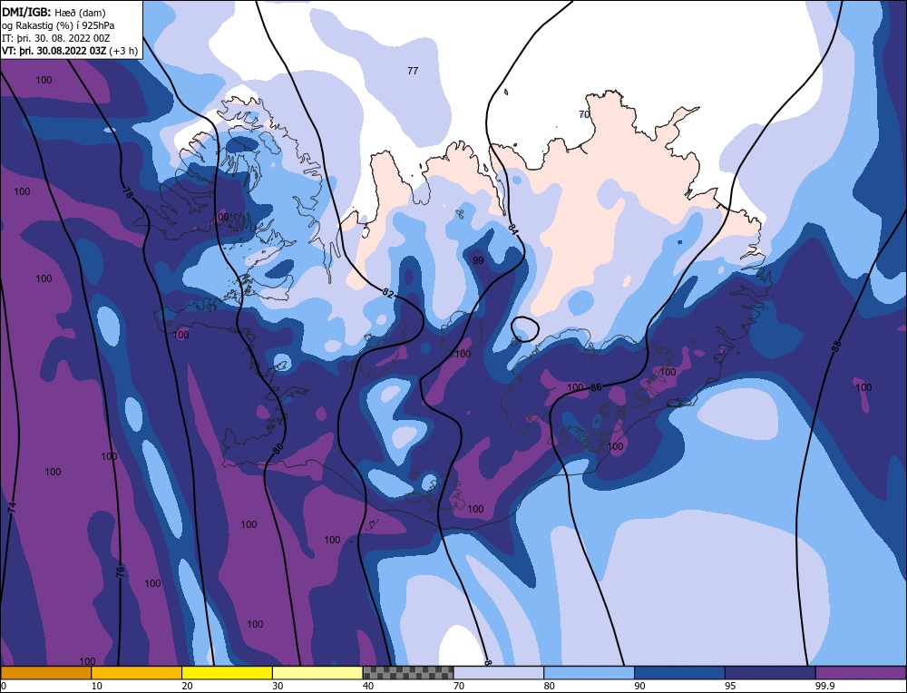Select the '82' height contour label

(x=387, y=294)
